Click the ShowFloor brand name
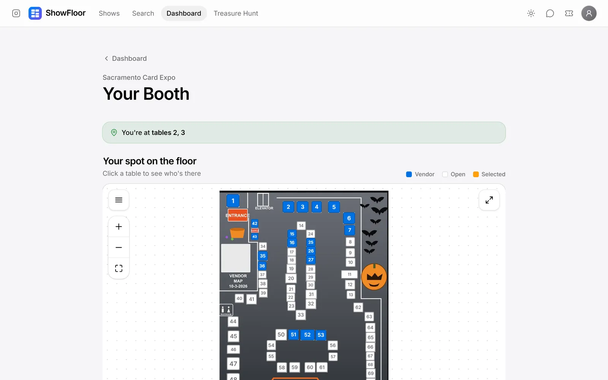Screen dimensions: 608x380 (65, 13)
